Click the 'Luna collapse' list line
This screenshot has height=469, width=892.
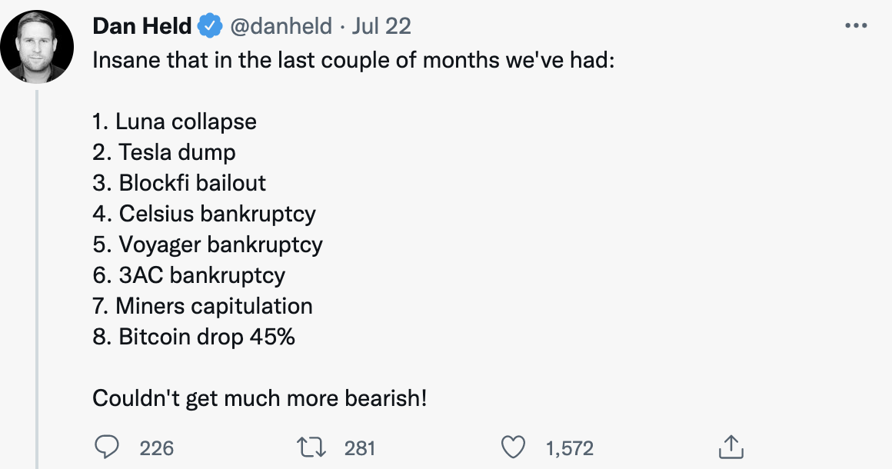click(175, 121)
